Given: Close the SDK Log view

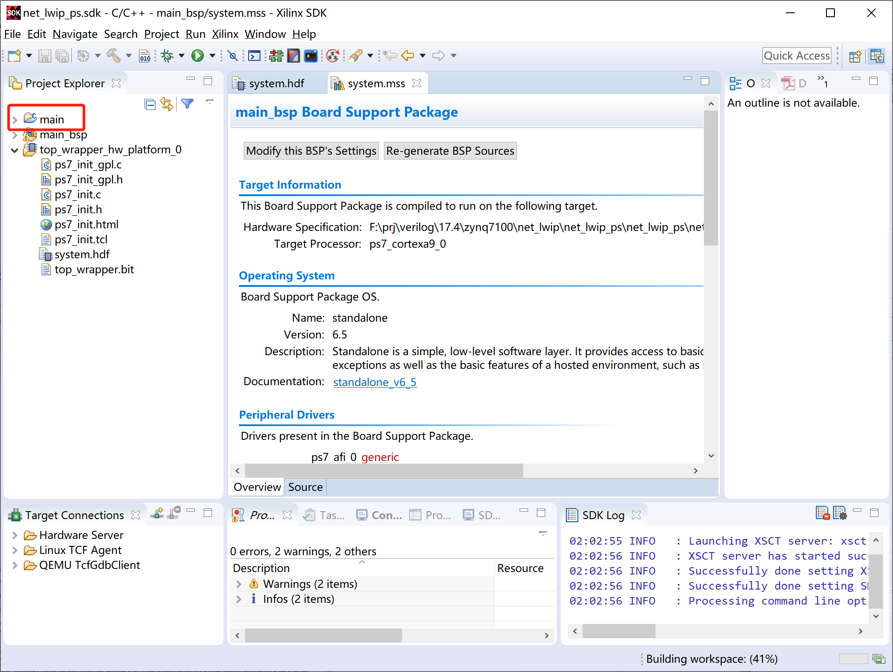Looking at the screenshot, I should [x=636, y=515].
